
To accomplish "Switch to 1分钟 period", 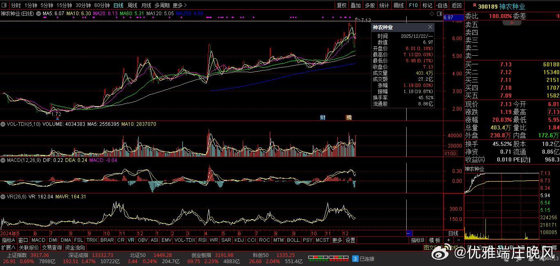I will pyautogui.click(x=31, y=5).
